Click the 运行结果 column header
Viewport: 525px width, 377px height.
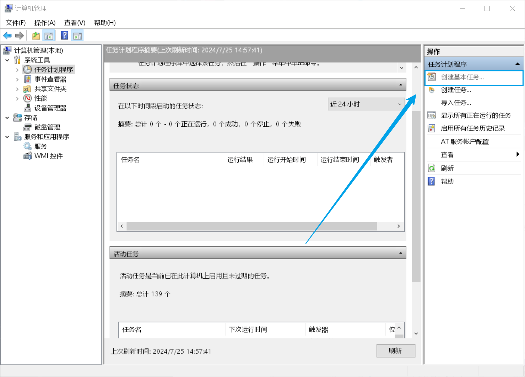point(244,160)
